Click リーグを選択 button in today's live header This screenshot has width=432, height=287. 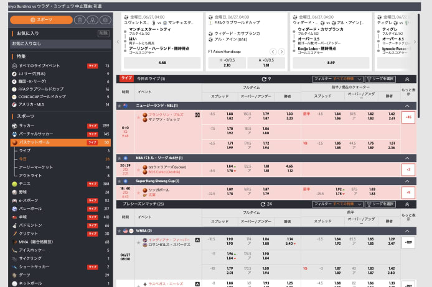[x=380, y=79]
